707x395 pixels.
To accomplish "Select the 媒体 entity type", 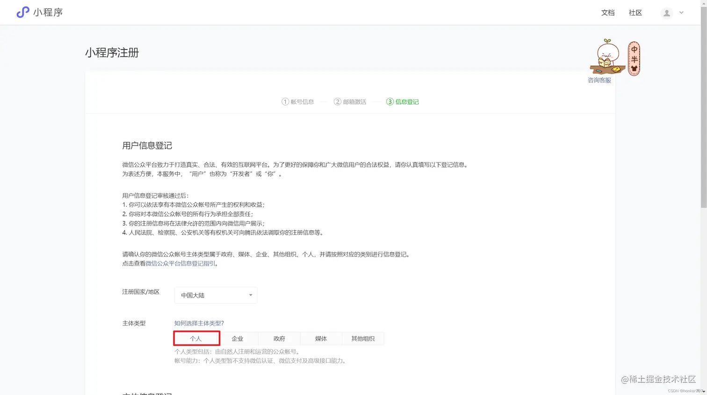I will click(321, 338).
